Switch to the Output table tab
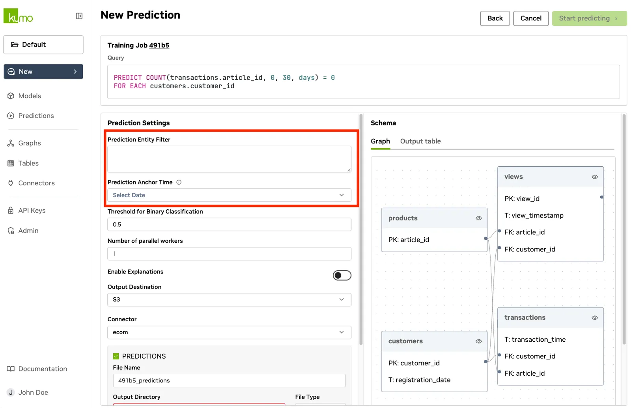 tap(420, 141)
